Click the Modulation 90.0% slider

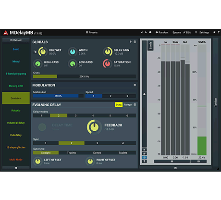(58, 96)
